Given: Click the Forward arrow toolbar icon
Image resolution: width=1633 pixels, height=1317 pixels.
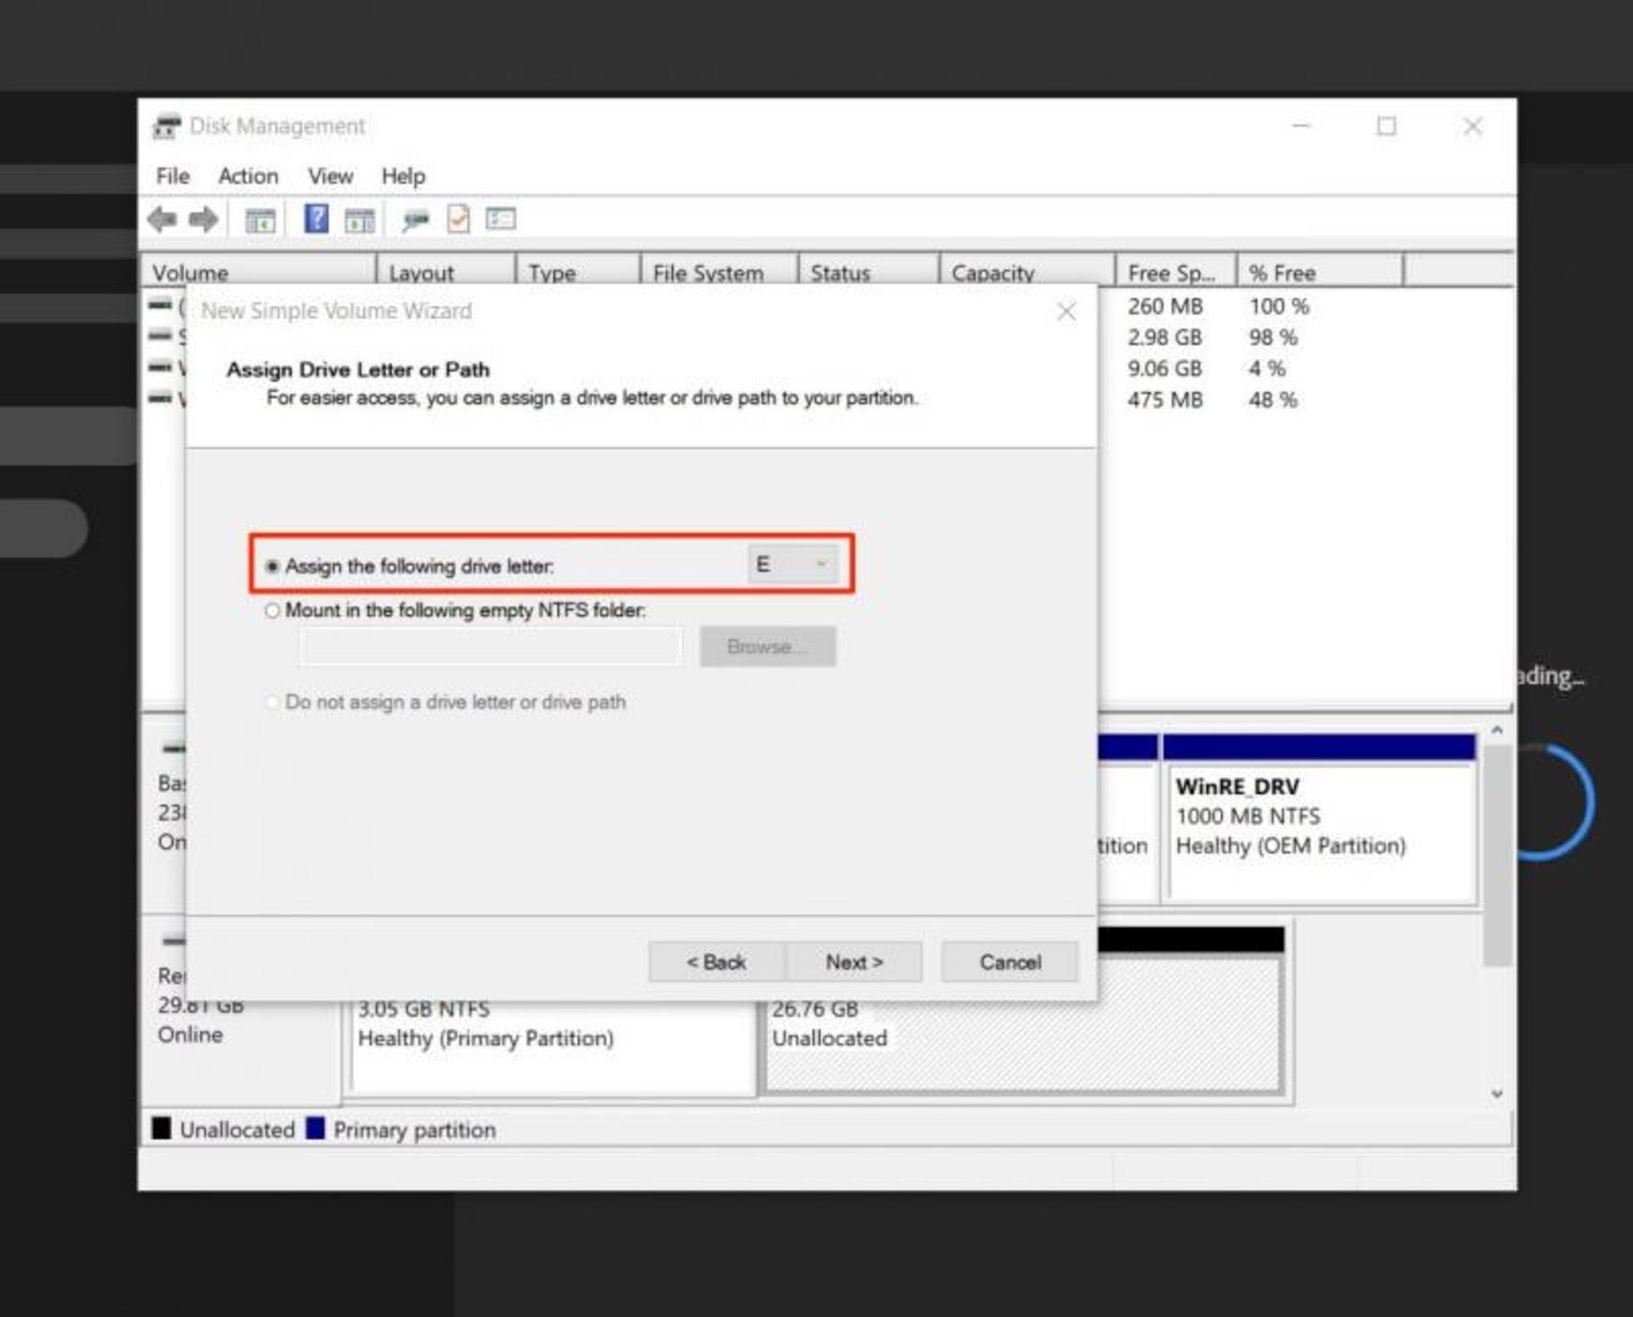Looking at the screenshot, I should [x=203, y=219].
